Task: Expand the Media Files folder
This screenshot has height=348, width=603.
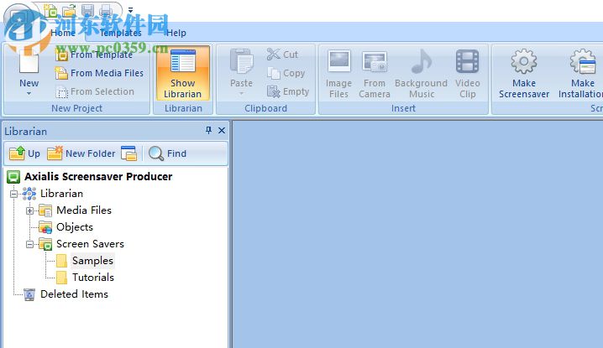Action: (29, 210)
